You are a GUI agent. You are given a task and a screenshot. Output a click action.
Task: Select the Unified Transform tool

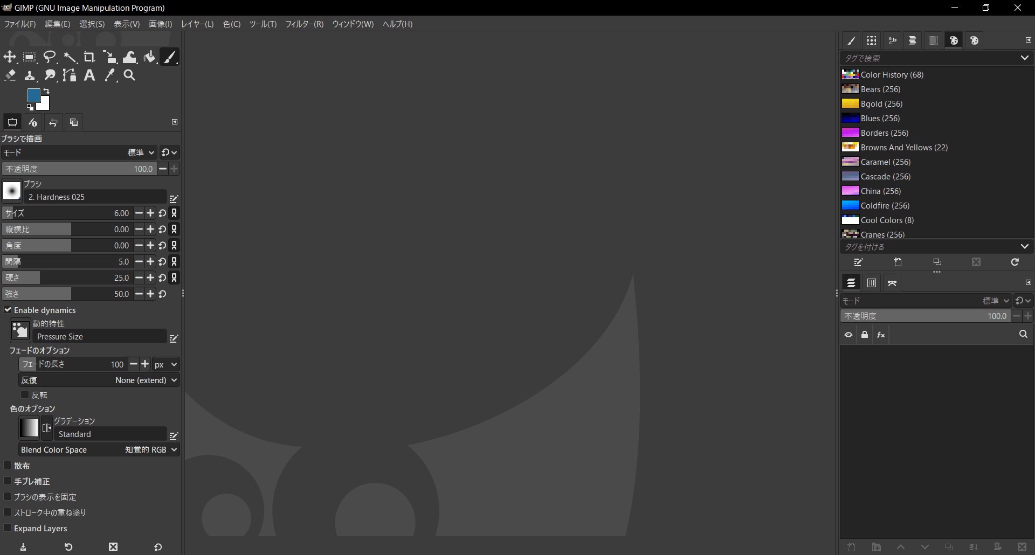[x=109, y=57]
